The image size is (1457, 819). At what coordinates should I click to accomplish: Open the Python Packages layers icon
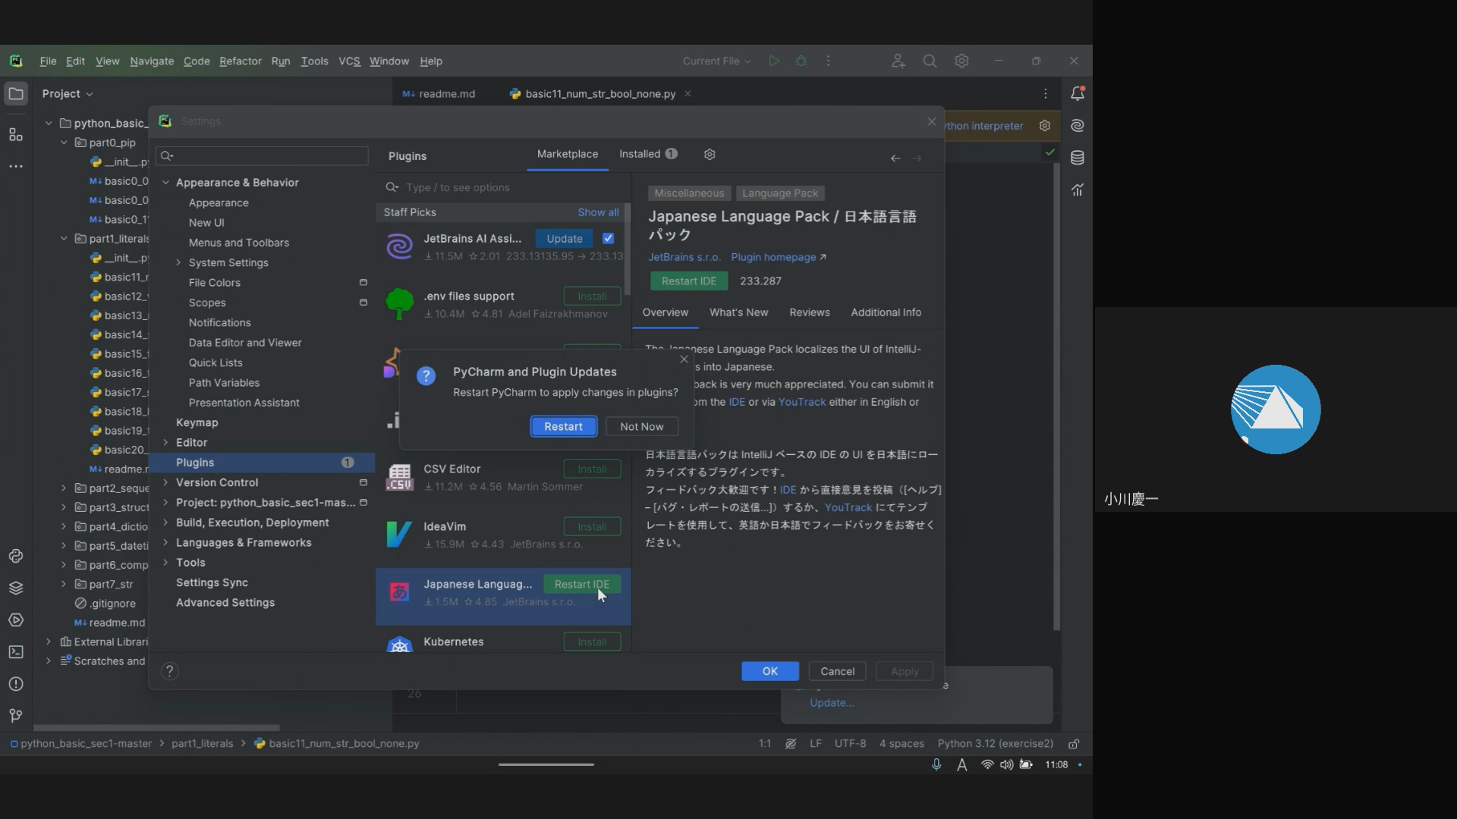point(15,588)
